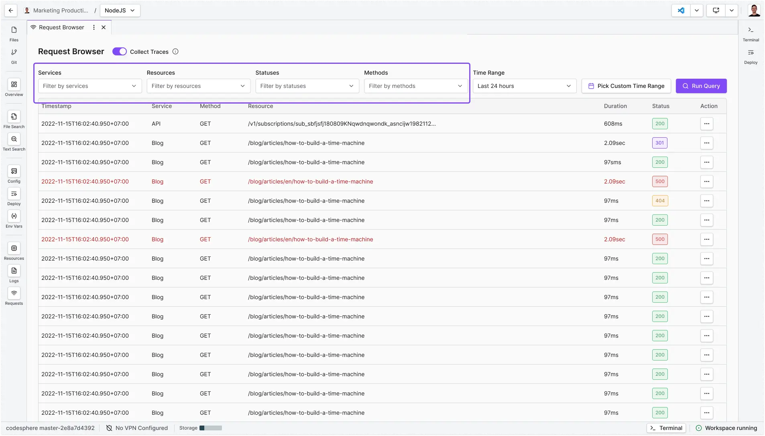Open action menu for the API subscriptions row
The width and height of the screenshot is (765, 436).
[707, 124]
